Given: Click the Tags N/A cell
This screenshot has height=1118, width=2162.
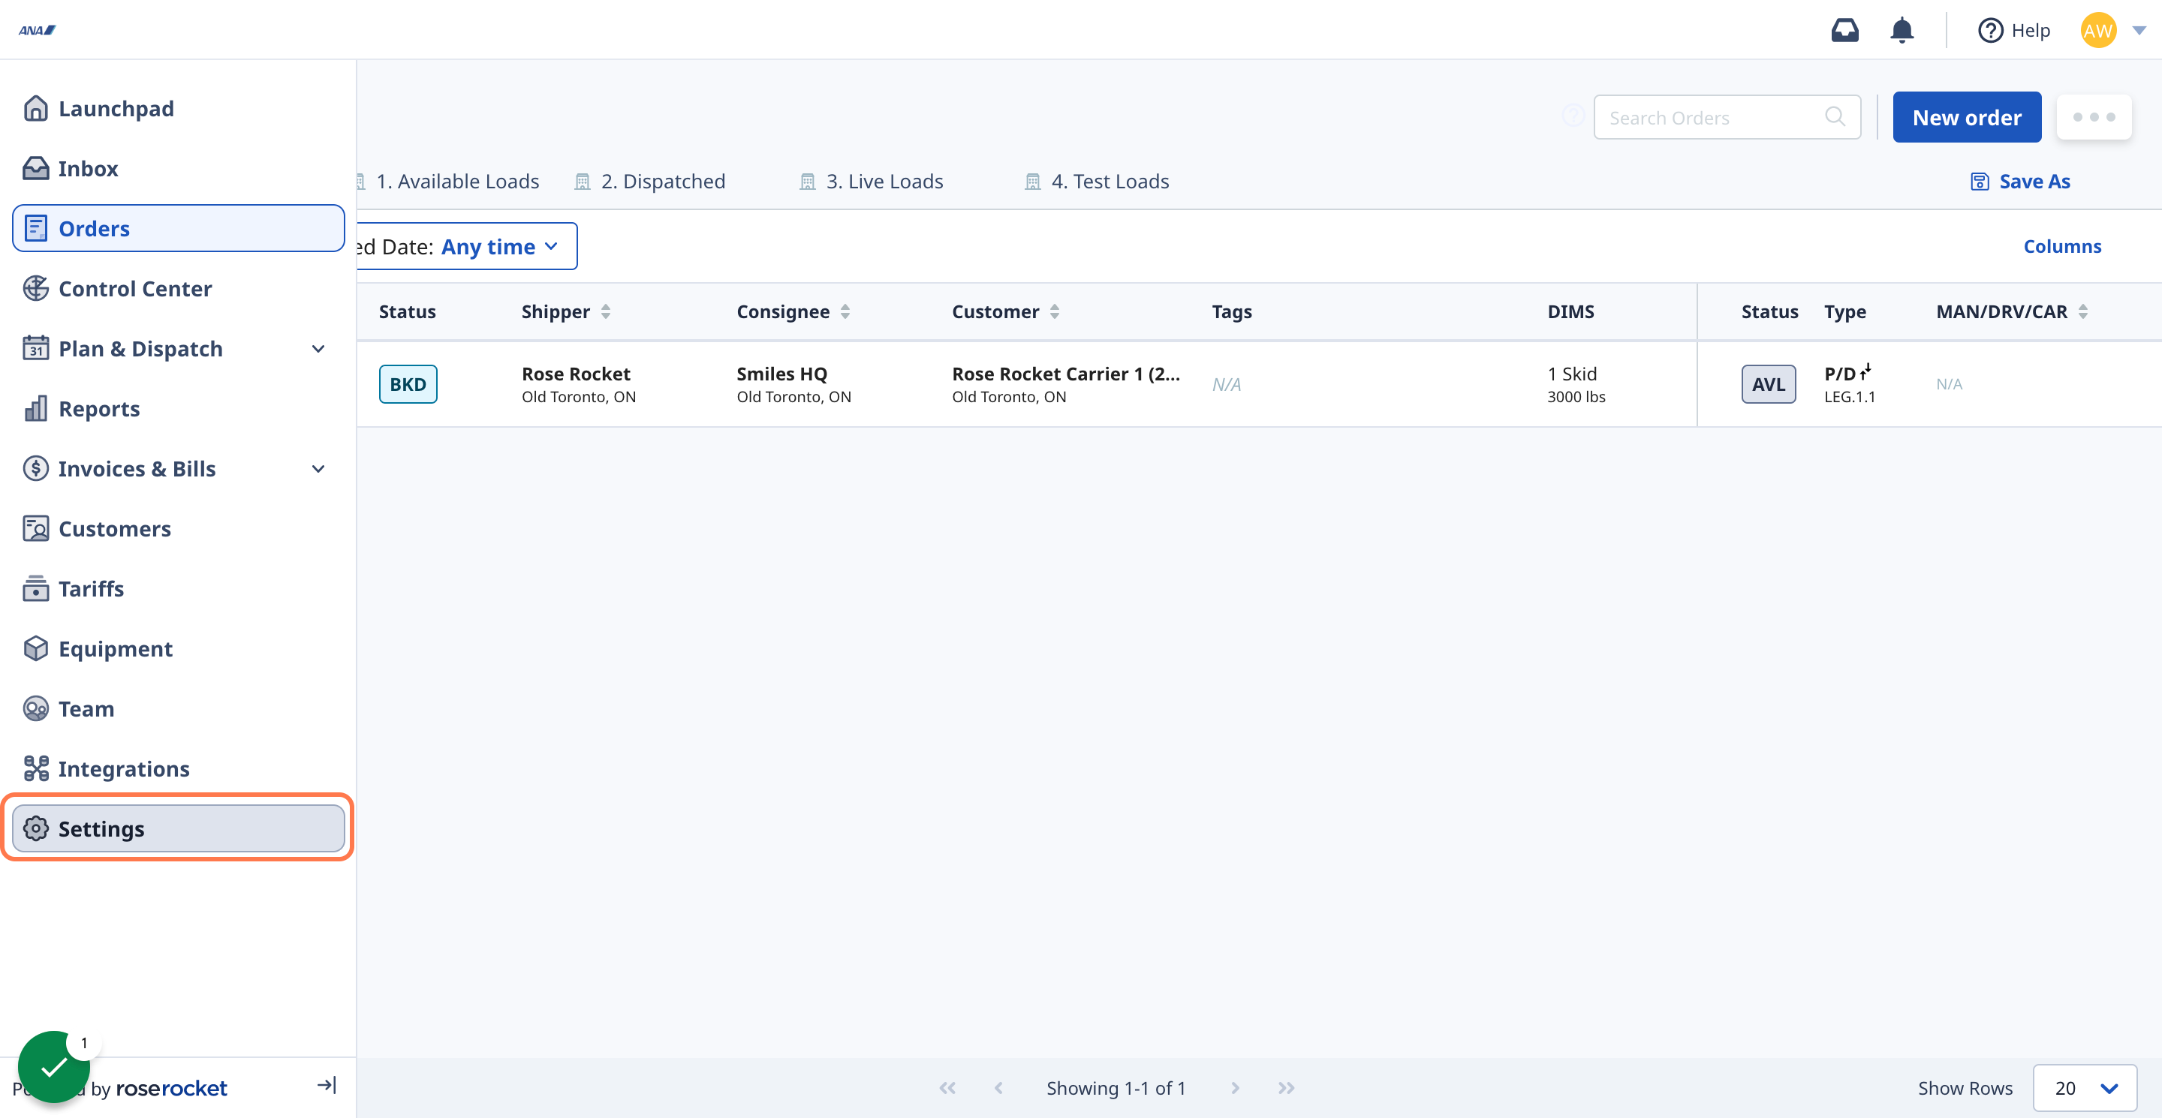Looking at the screenshot, I should pos(1226,384).
